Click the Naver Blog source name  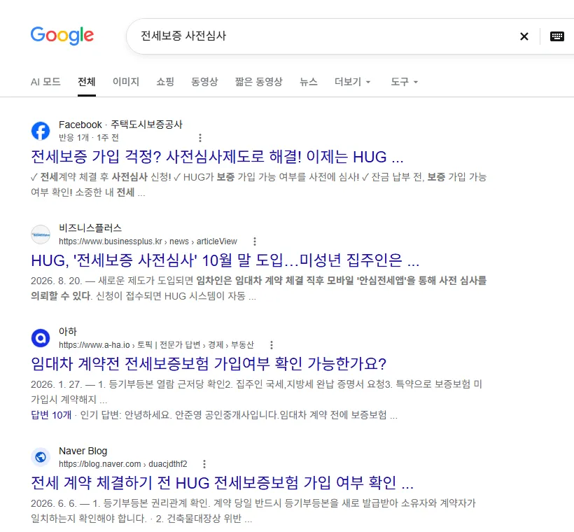(x=83, y=451)
